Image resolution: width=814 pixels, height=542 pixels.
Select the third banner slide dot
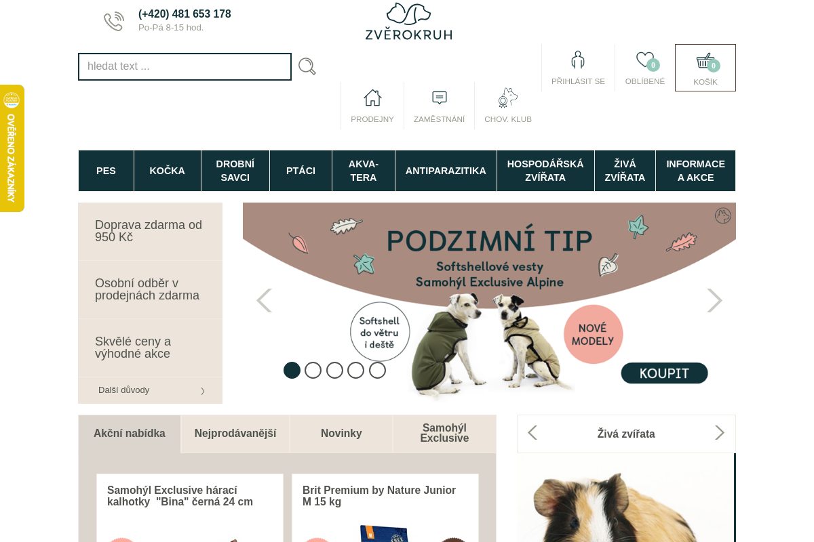(x=334, y=370)
